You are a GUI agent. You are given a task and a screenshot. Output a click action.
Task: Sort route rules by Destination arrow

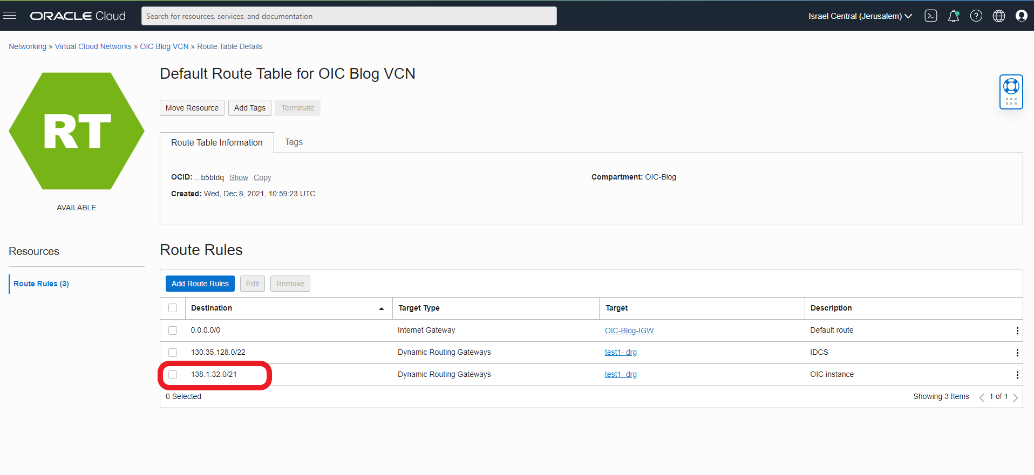[x=382, y=308]
